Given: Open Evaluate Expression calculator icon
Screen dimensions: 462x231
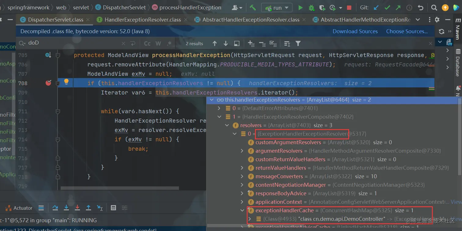Looking at the screenshot, I should point(113,208).
